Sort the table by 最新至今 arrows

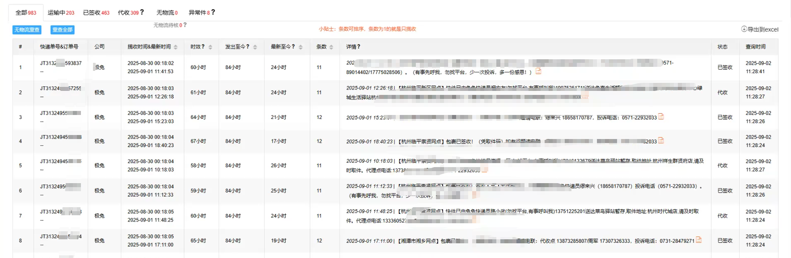pos(300,47)
